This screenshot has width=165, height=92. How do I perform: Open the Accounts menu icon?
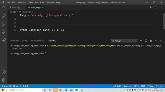pyautogui.click(x=4, y=72)
